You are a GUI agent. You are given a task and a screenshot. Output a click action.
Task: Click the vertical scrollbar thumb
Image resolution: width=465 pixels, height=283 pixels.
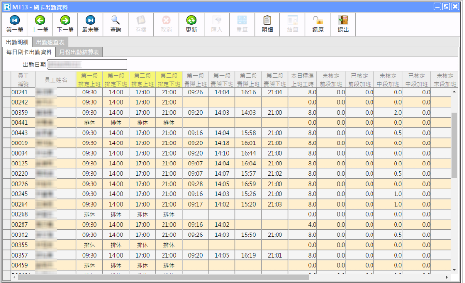454,145
